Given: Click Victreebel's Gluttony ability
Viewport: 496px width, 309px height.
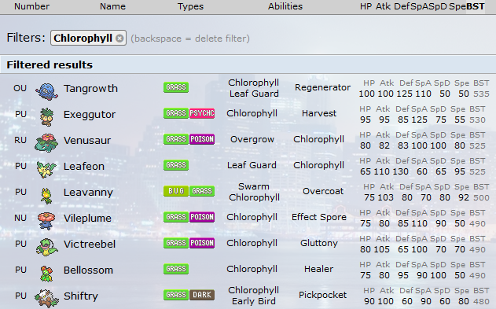Looking at the screenshot, I should coord(319,243).
